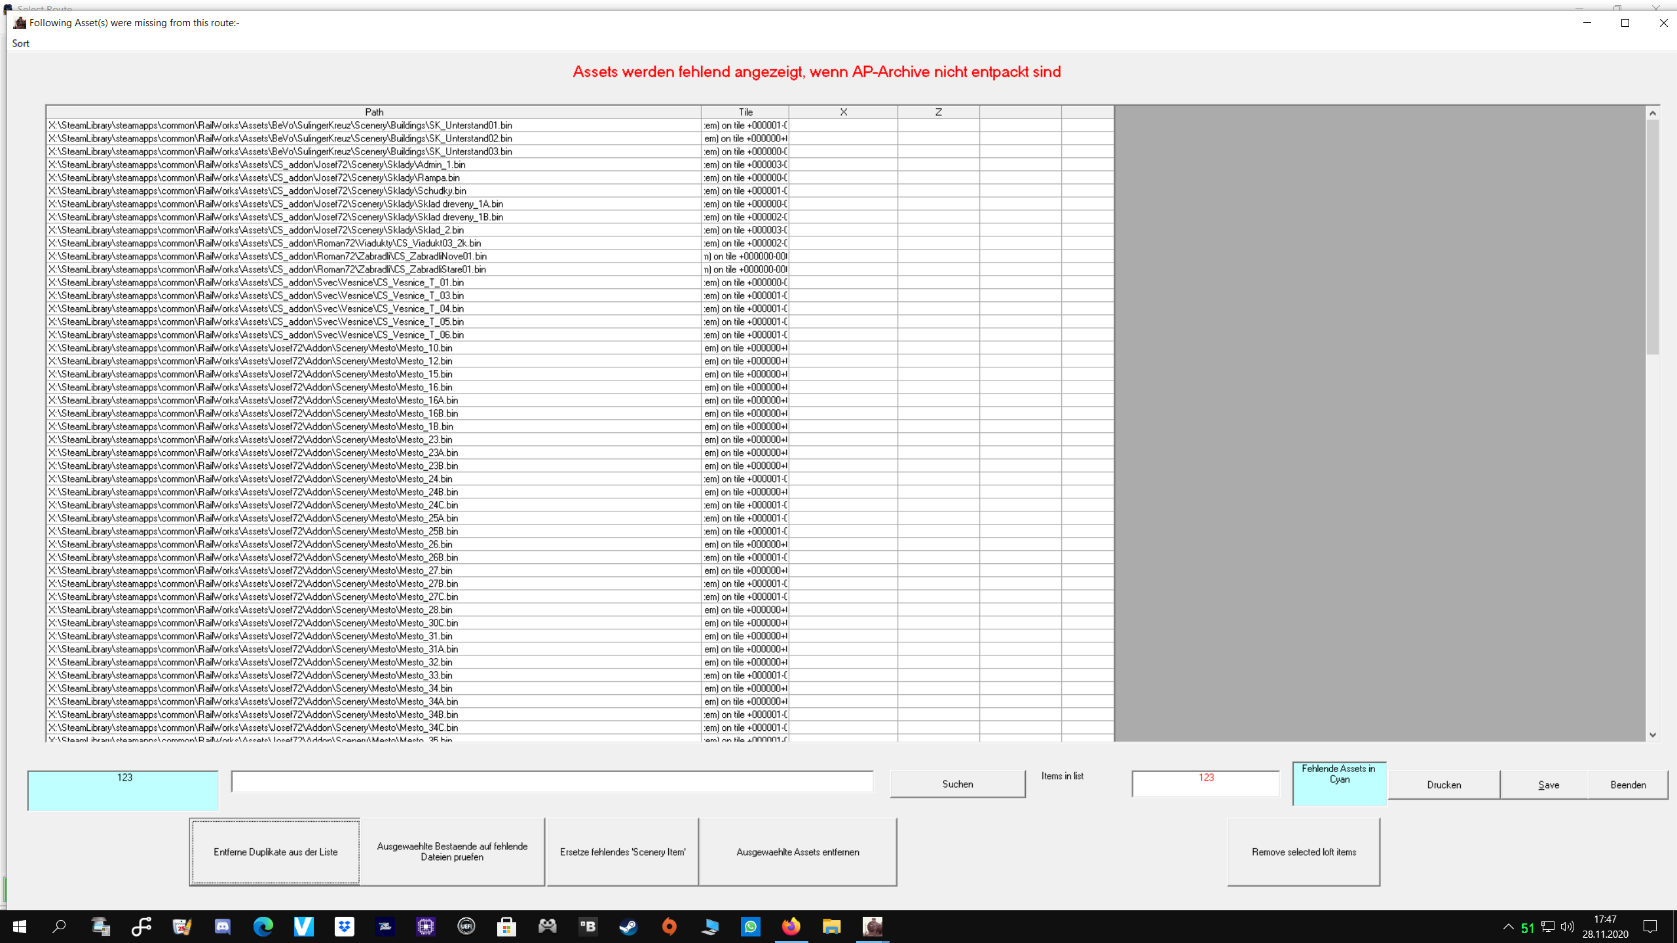Open Steam from the taskbar
This screenshot has width=1677, height=943.
(x=628, y=926)
